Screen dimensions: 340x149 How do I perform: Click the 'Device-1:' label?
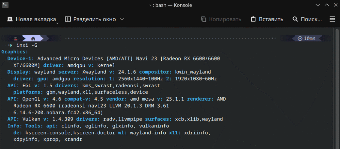21,58
